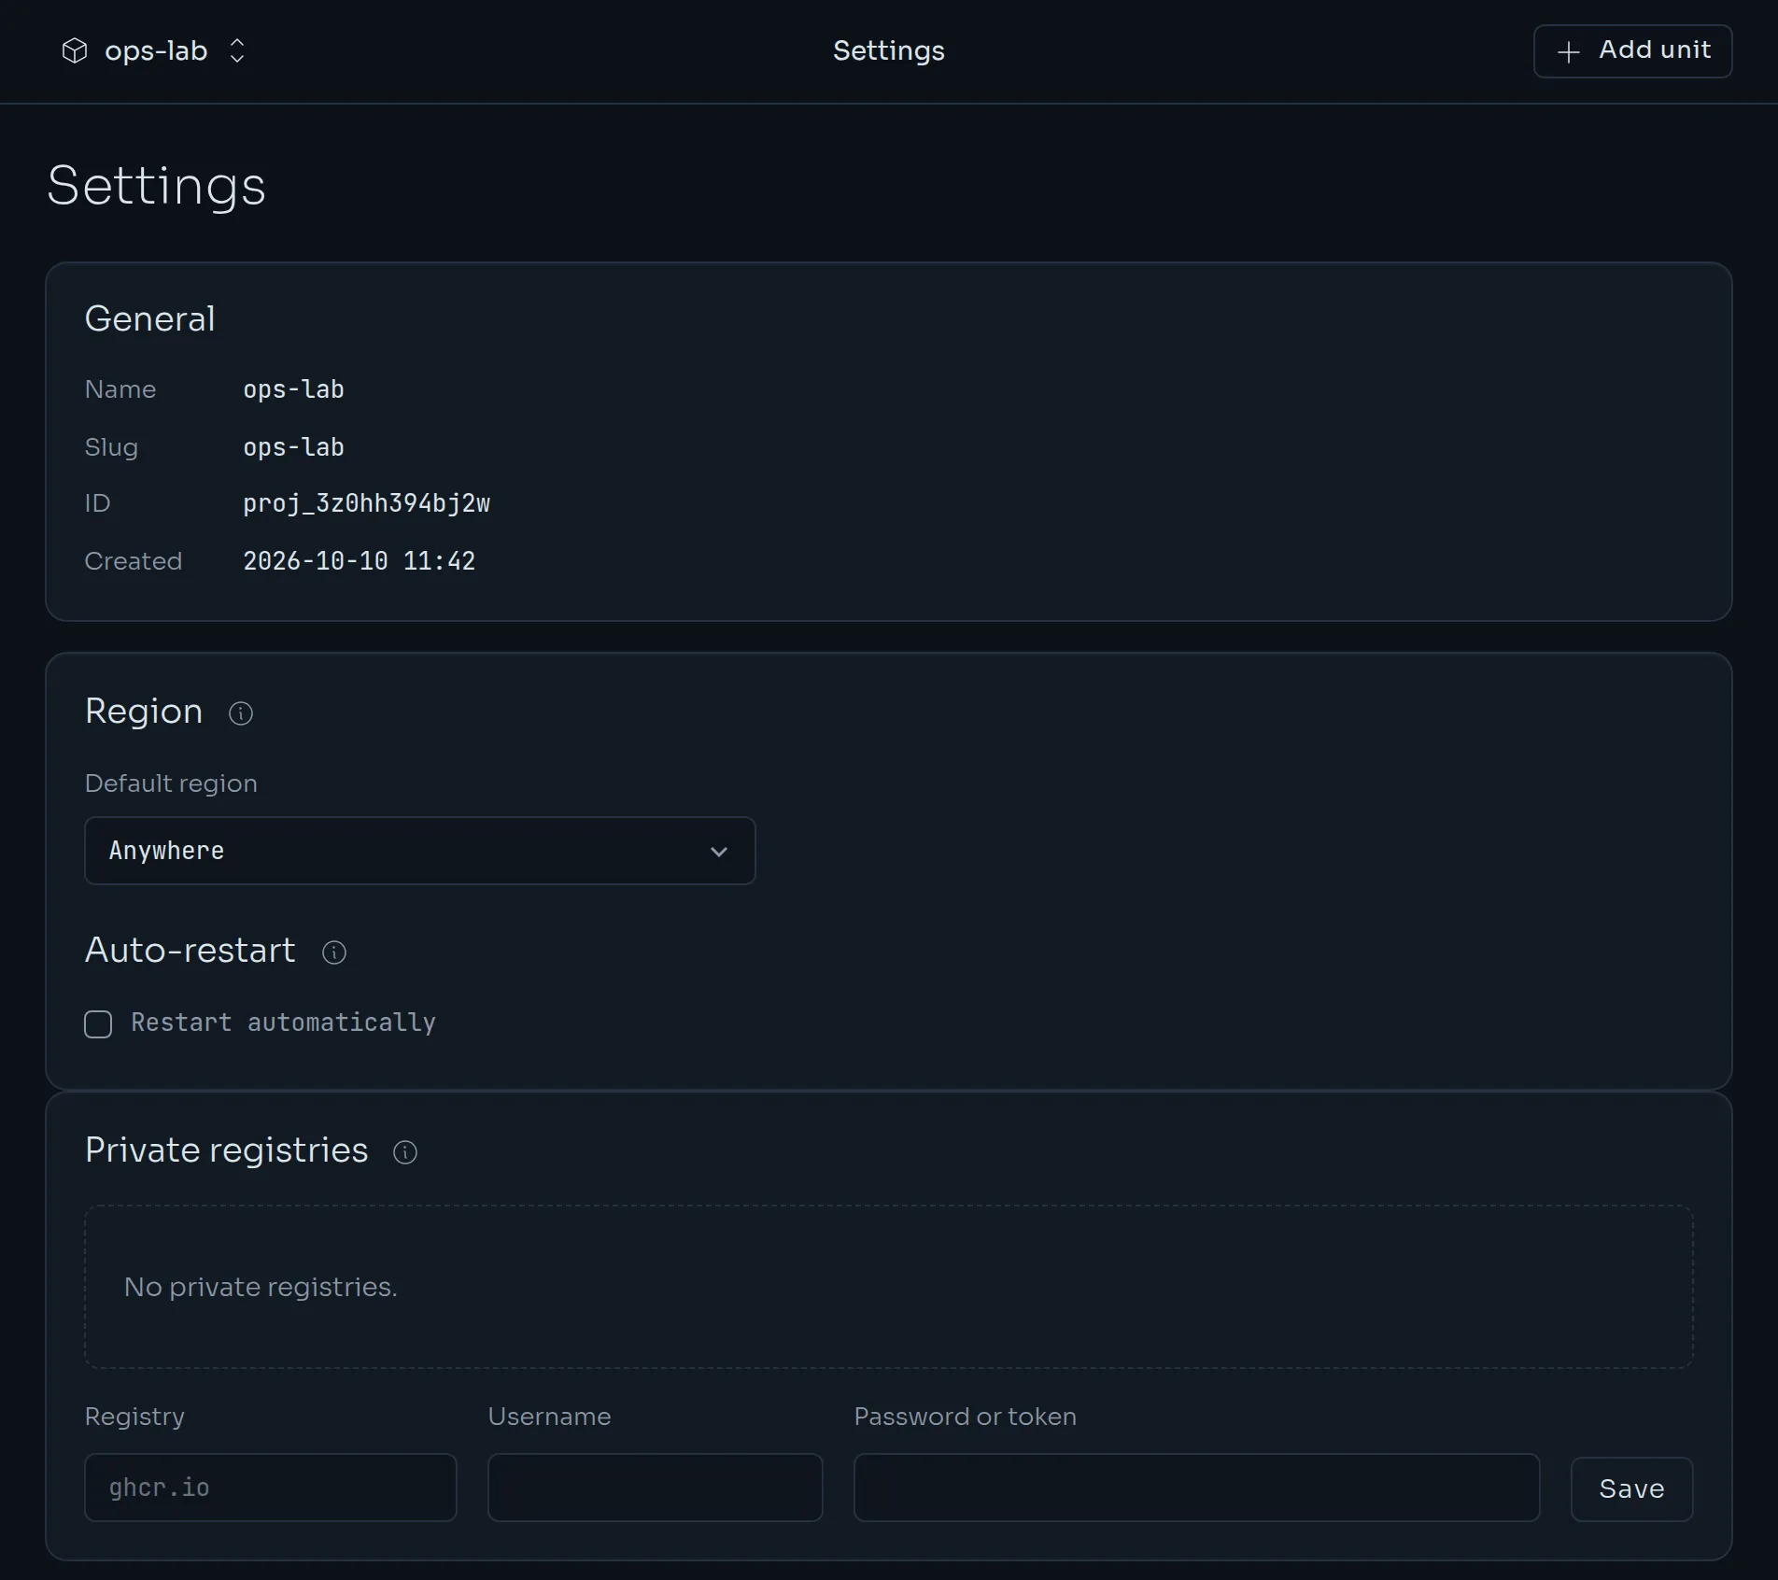
Task: Focus the Username input field
Action: point(656,1488)
